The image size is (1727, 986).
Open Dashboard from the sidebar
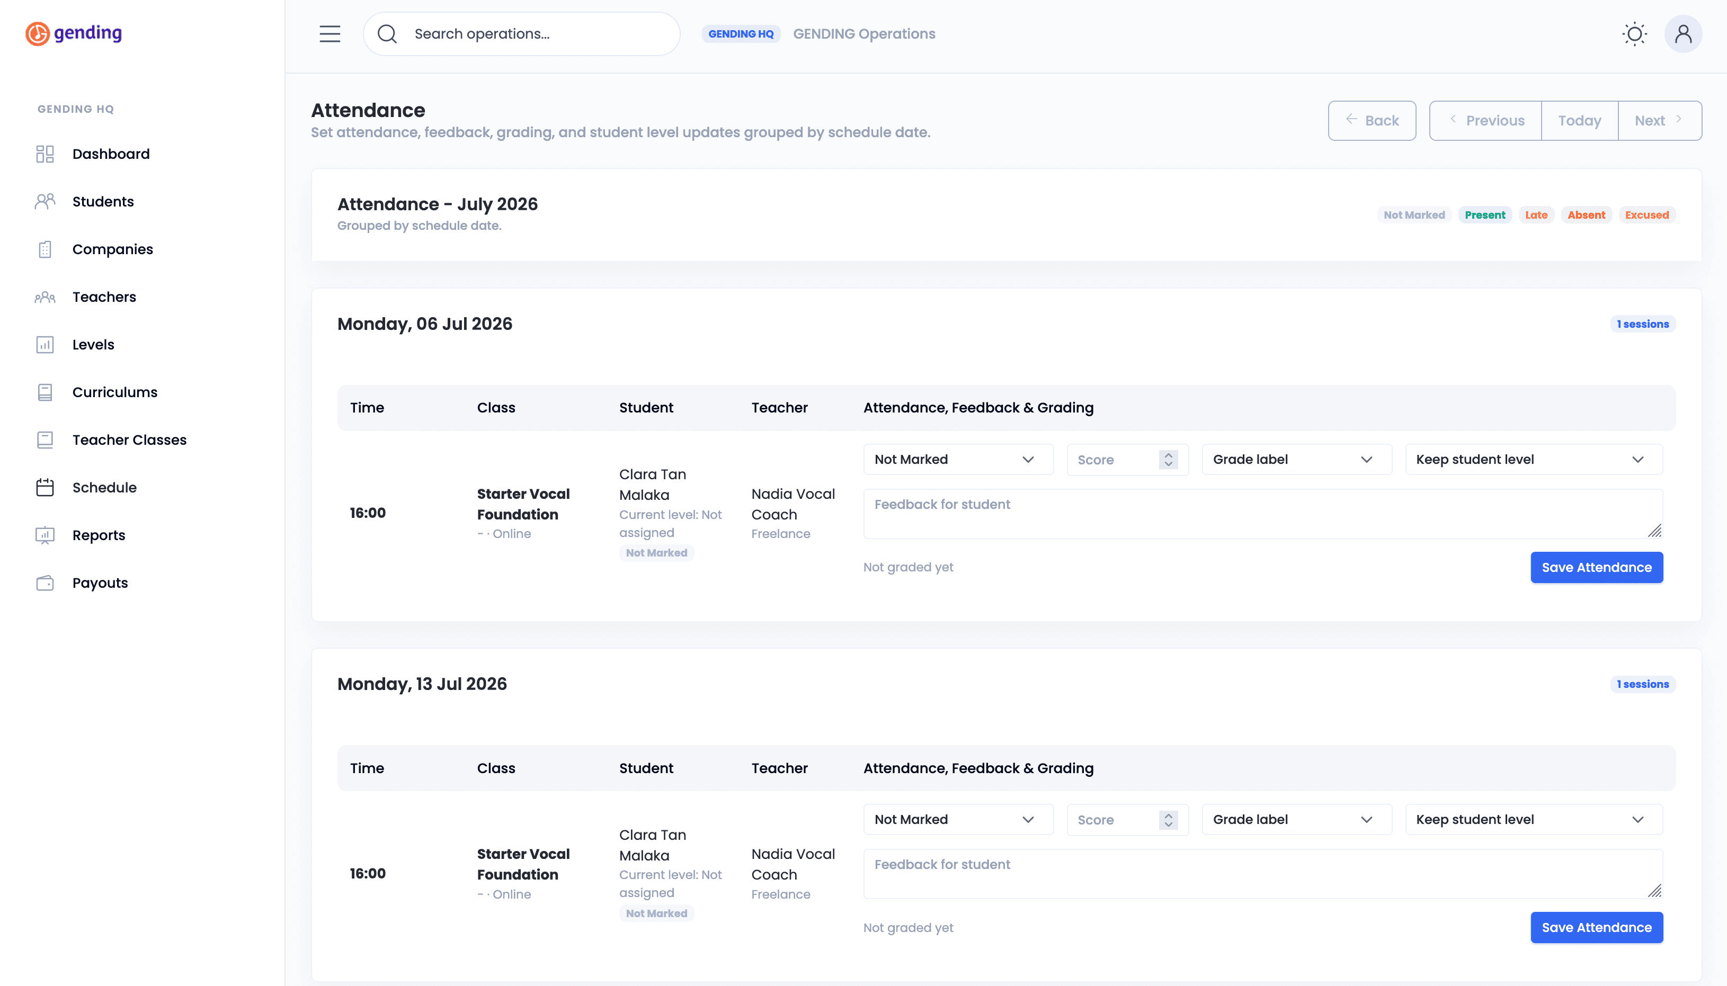110,154
